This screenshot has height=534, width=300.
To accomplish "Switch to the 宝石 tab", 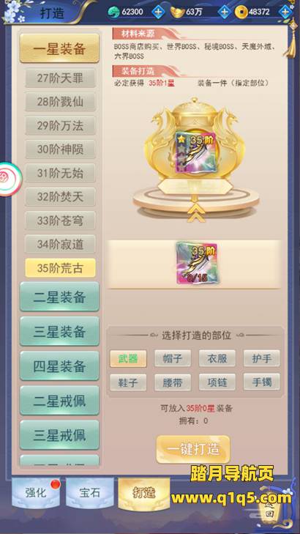I will coord(90,493).
